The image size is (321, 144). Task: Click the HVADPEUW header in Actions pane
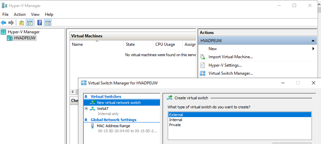click(x=257, y=41)
